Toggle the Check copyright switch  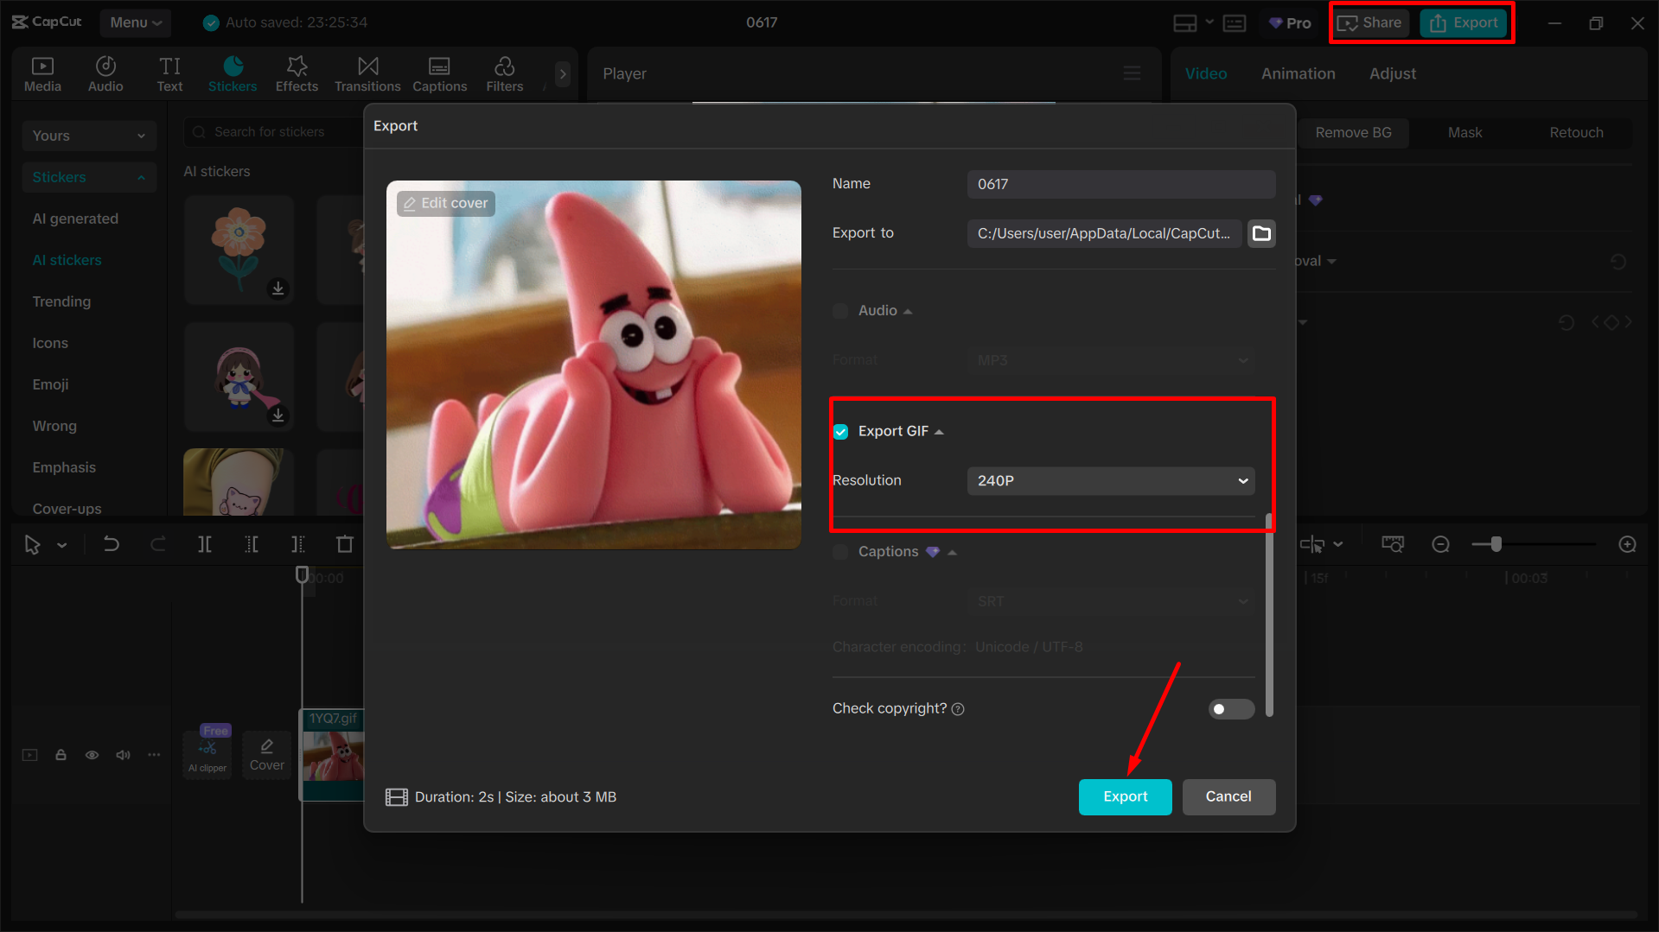click(1231, 708)
